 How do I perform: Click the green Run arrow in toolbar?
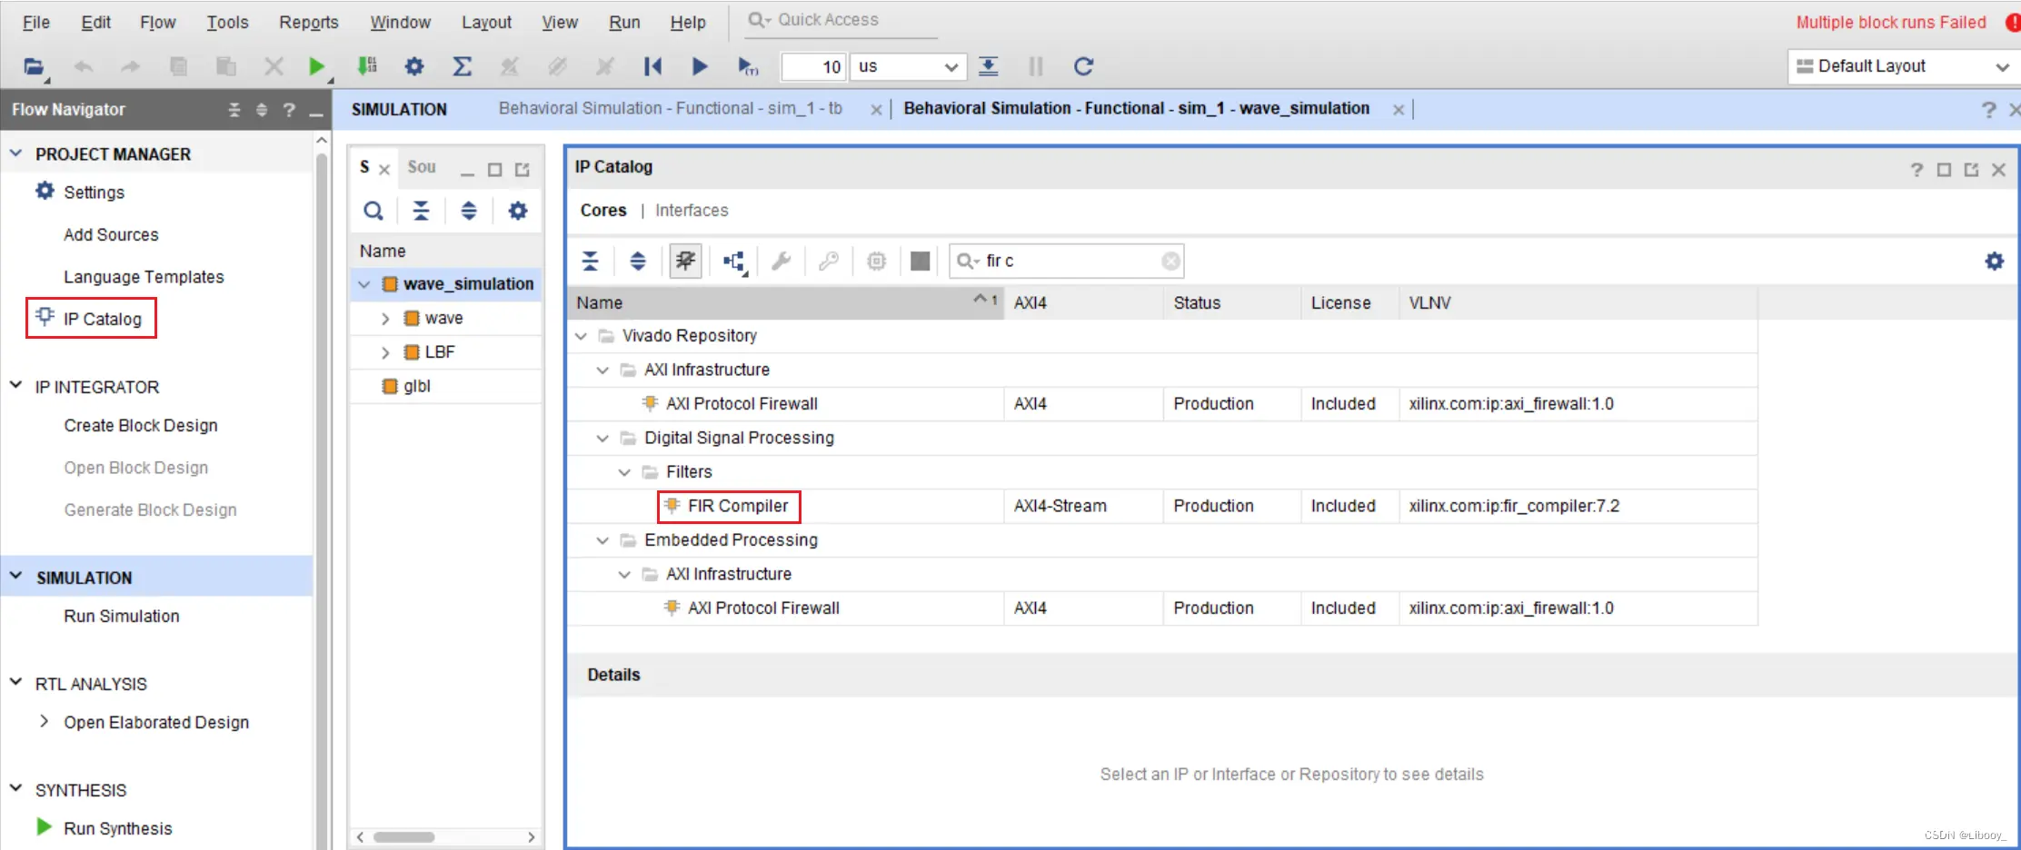pos(316,66)
